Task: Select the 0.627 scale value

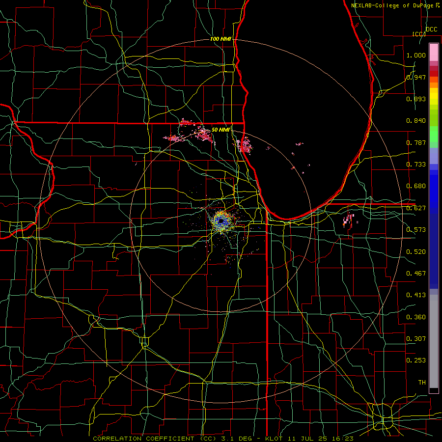Action: (416, 208)
